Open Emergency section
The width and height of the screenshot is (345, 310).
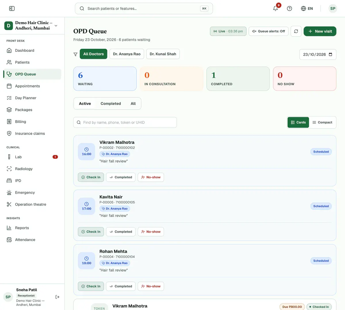pos(32,193)
